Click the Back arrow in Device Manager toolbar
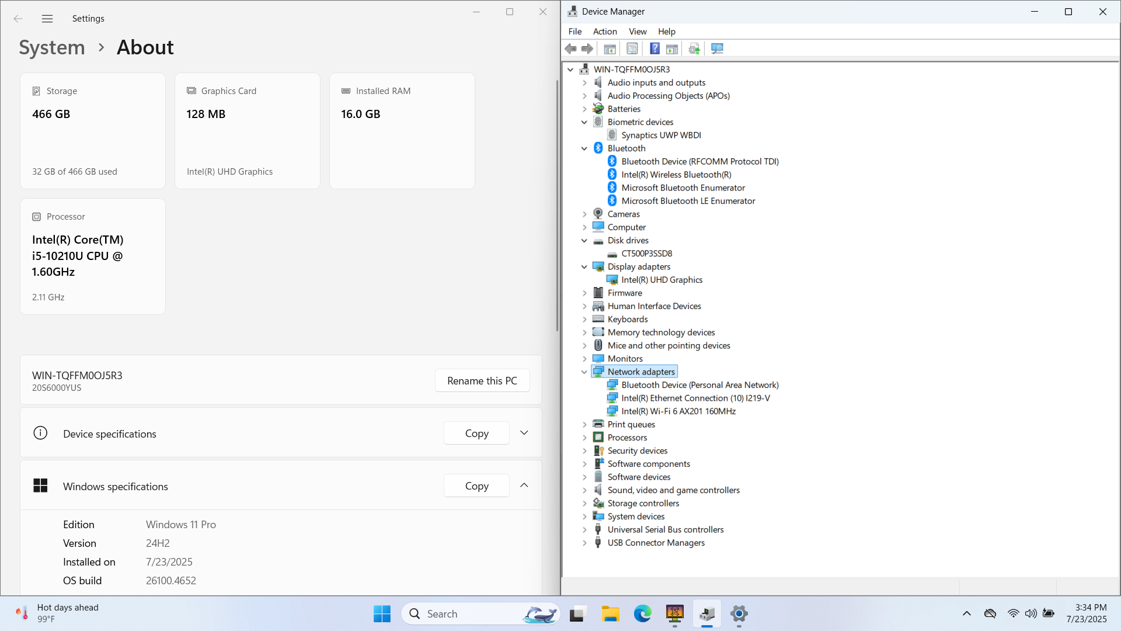1121x631 pixels. (570, 49)
